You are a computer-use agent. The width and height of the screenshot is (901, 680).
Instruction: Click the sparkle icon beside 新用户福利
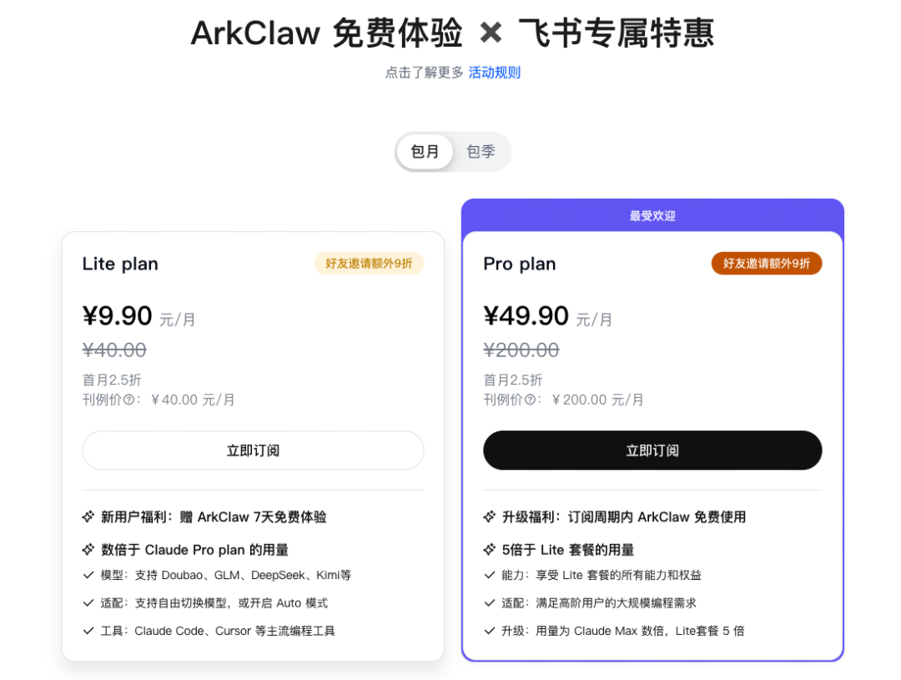[88, 516]
